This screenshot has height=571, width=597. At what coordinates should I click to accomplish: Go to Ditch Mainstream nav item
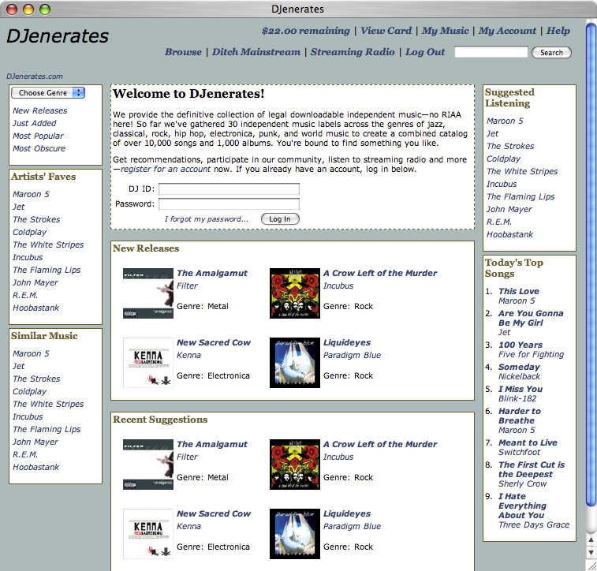[x=256, y=52]
